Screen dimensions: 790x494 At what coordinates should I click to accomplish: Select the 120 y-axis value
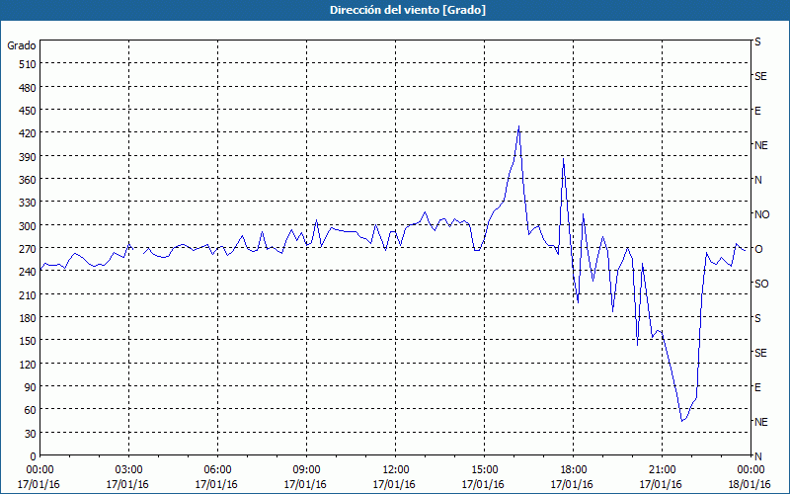[28, 364]
